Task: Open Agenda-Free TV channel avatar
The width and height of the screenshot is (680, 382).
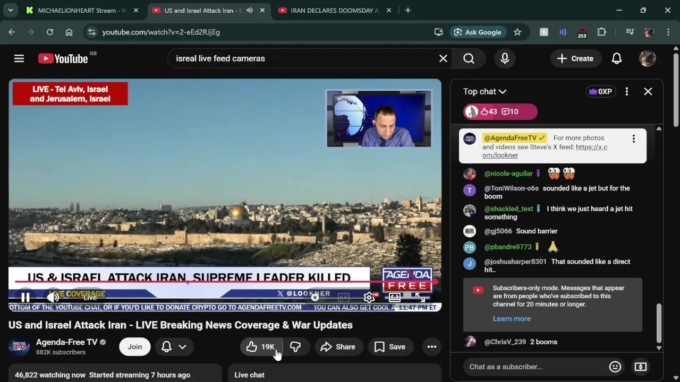Action: pos(19,347)
